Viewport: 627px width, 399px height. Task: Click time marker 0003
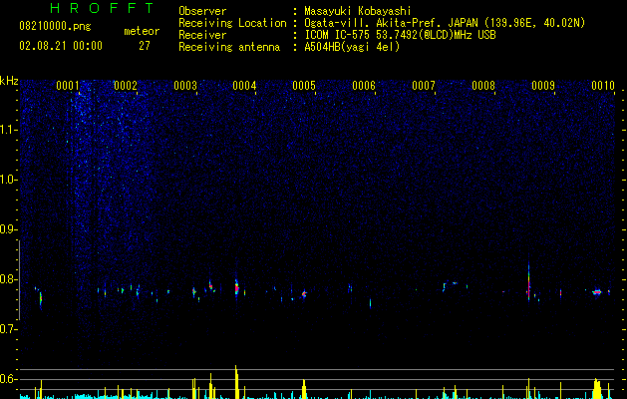coord(185,86)
